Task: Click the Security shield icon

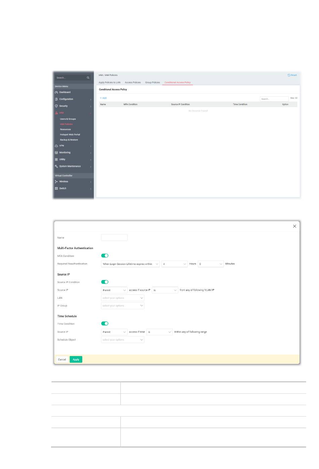Action: click(56, 106)
